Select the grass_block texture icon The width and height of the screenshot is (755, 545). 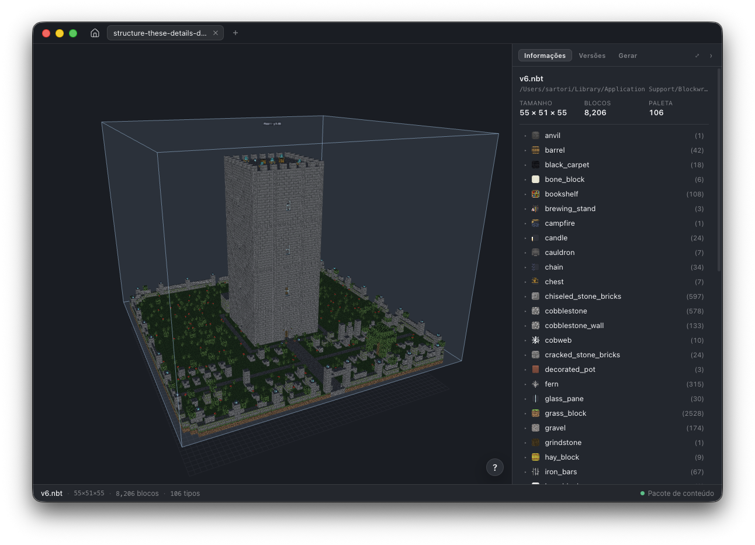[x=535, y=413]
